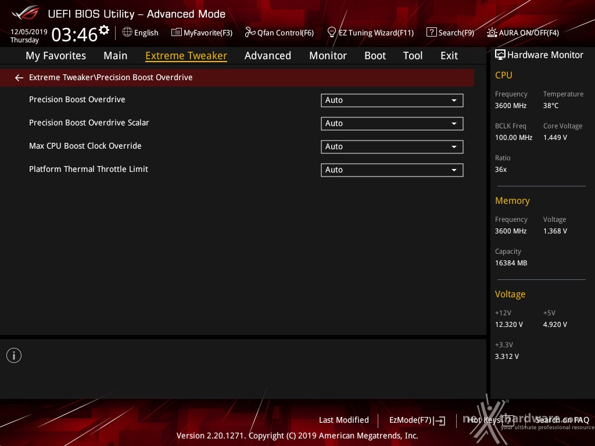Select the Precision Boost Overdrive Scalar label
This screenshot has width=595, height=446.
pyautogui.click(x=89, y=123)
